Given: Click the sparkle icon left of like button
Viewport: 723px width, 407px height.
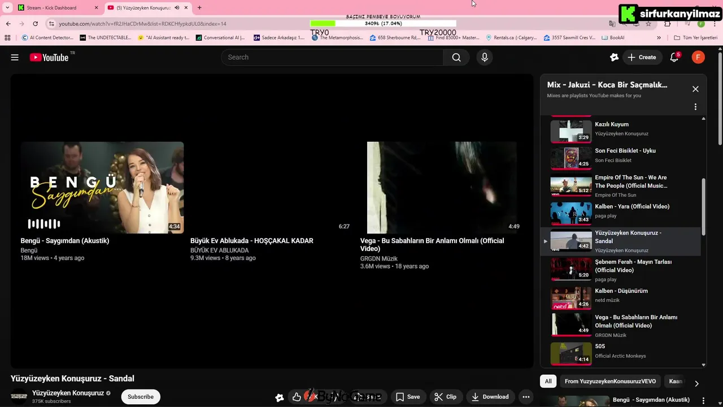Looking at the screenshot, I should click(x=279, y=397).
